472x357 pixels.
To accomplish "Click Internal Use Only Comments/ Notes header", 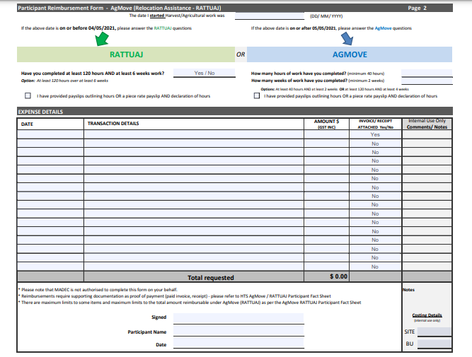I will pyautogui.click(x=427, y=124).
